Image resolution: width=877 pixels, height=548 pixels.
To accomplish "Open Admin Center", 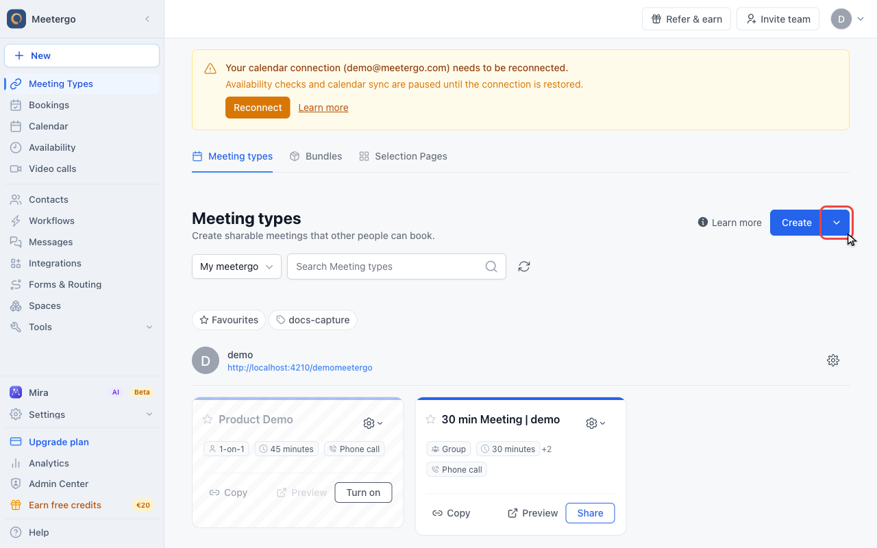I will tap(82, 484).
